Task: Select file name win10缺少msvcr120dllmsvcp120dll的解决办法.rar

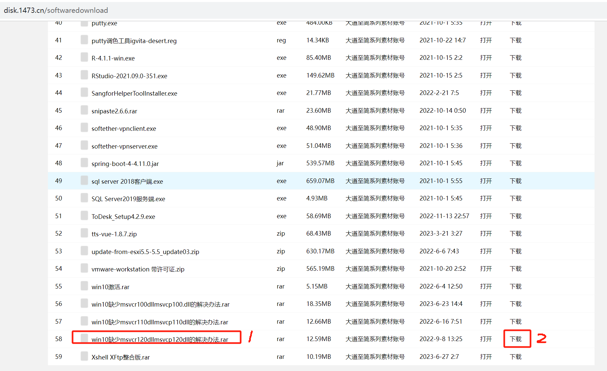Action: (x=160, y=339)
